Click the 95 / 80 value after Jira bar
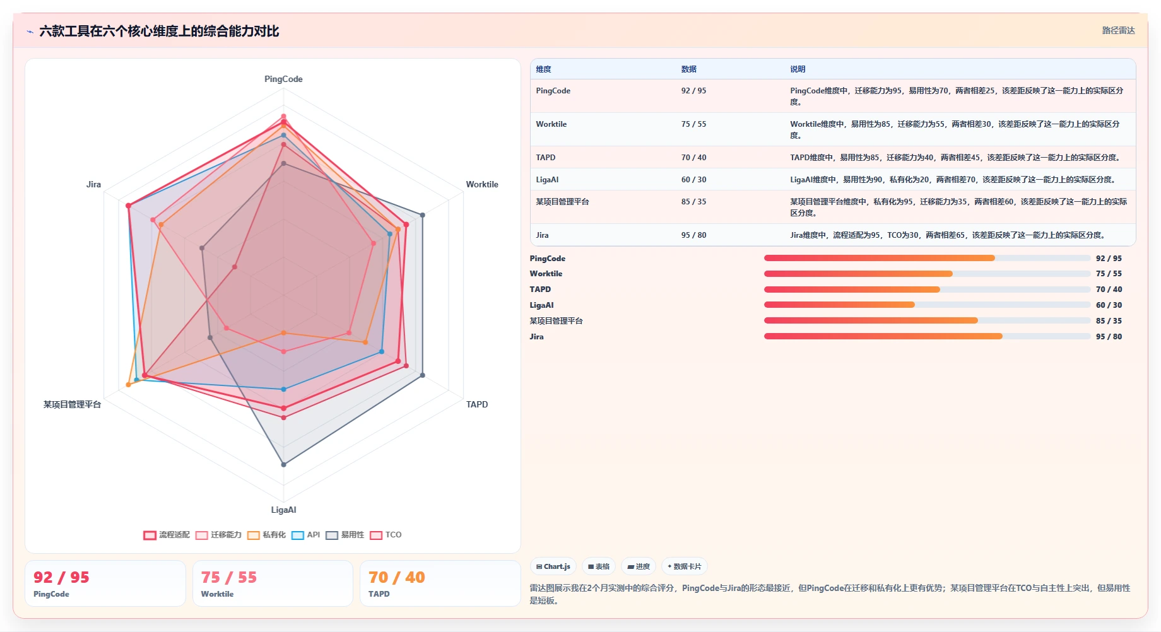The height and width of the screenshot is (632, 1161). pyautogui.click(x=1109, y=337)
